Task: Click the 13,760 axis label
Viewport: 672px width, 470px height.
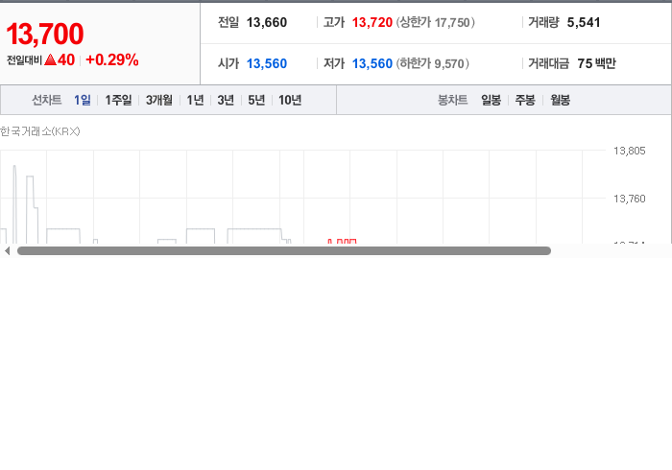Action: [629, 199]
